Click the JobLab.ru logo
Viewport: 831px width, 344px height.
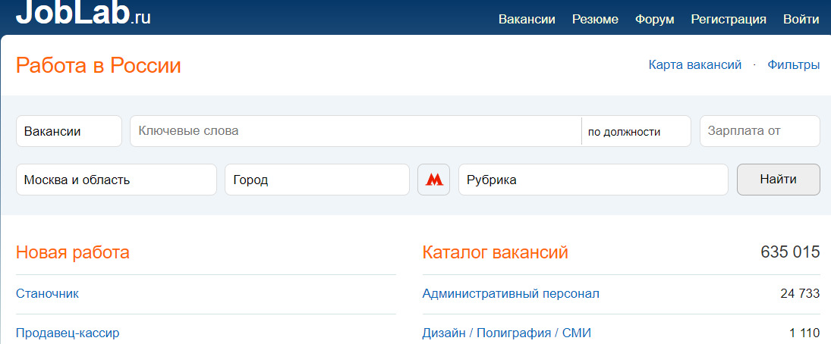coord(83,15)
